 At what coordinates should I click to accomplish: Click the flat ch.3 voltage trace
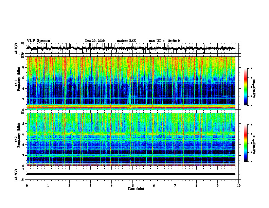point(131,174)
